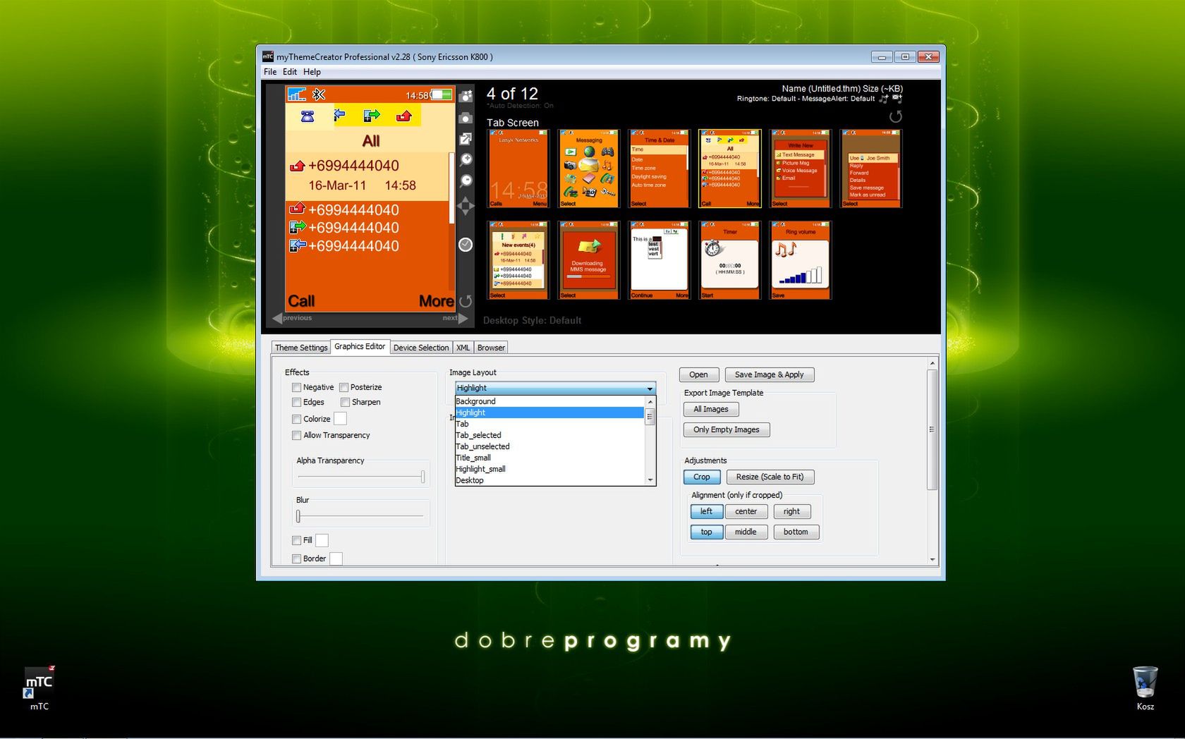Select the Ring volume screen thumbnail
Screen dimensions: 1185x739
(801, 260)
